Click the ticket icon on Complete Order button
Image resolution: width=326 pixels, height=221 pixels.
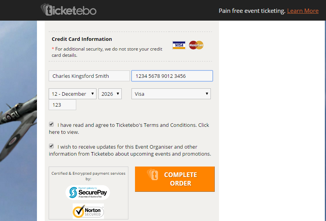152,174
